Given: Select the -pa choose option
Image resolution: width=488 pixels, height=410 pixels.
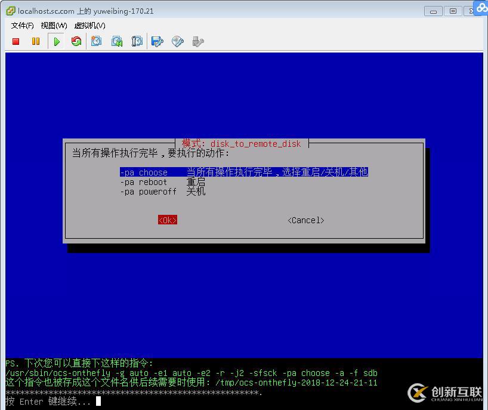Looking at the screenshot, I should (144, 172).
